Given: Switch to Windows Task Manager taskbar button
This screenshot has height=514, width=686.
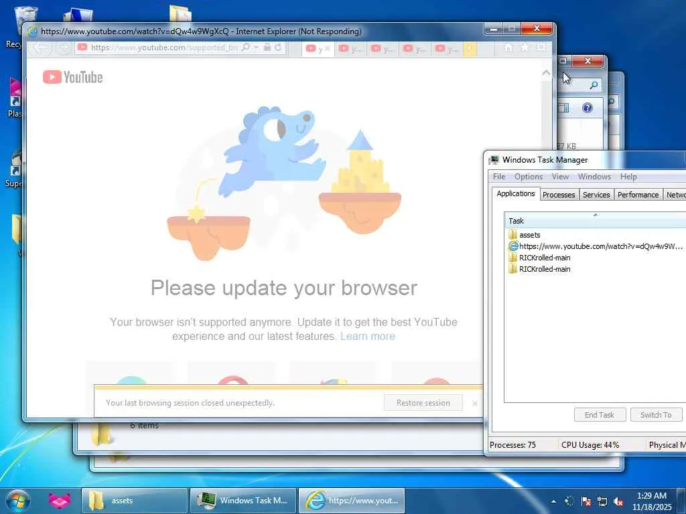Looking at the screenshot, I should (243, 501).
